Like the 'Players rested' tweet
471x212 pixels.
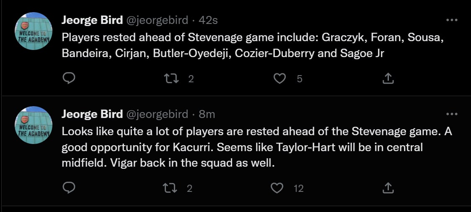[x=279, y=79]
